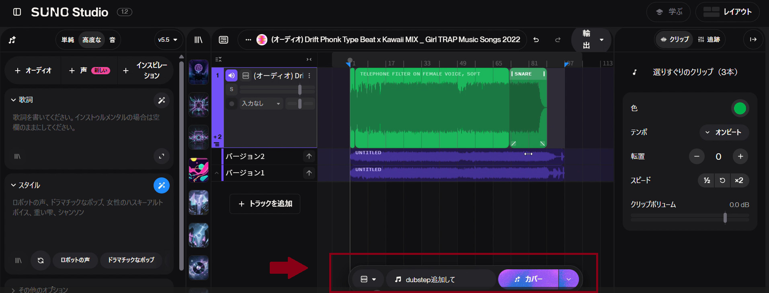Screen dimensions: 769x293
Task: Click the song cover avatar icon
Action: coord(262,40)
